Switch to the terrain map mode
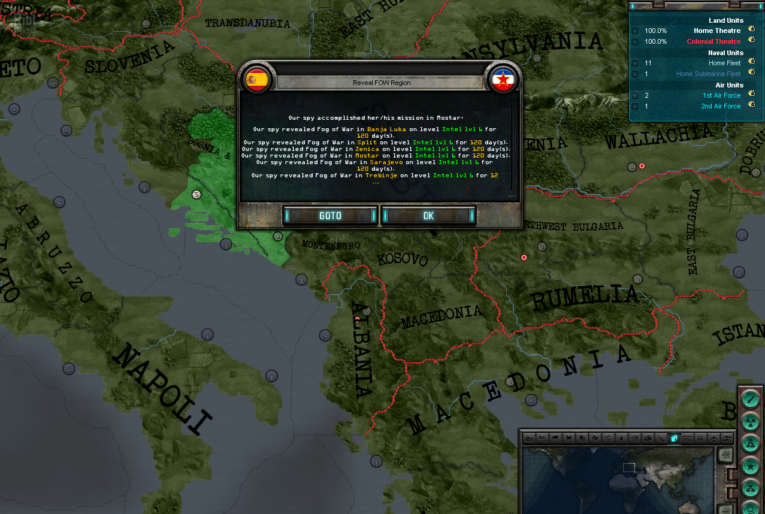 pyautogui.click(x=529, y=439)
